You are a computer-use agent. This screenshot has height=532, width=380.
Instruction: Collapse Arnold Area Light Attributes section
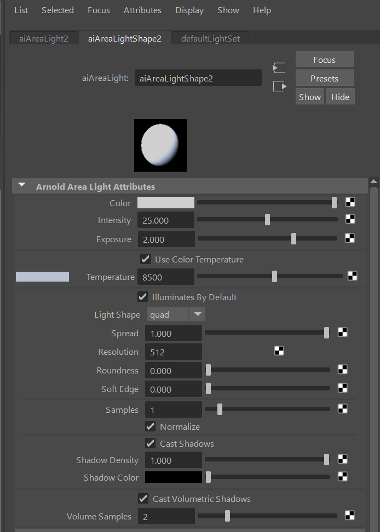(x=22, y=185)
